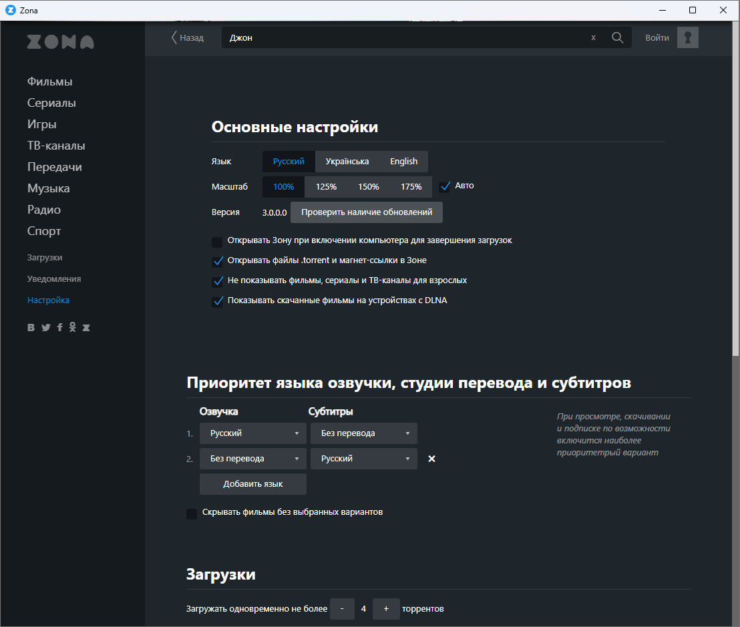Increase simultaneous torrents with plus

tap(386, 608)
